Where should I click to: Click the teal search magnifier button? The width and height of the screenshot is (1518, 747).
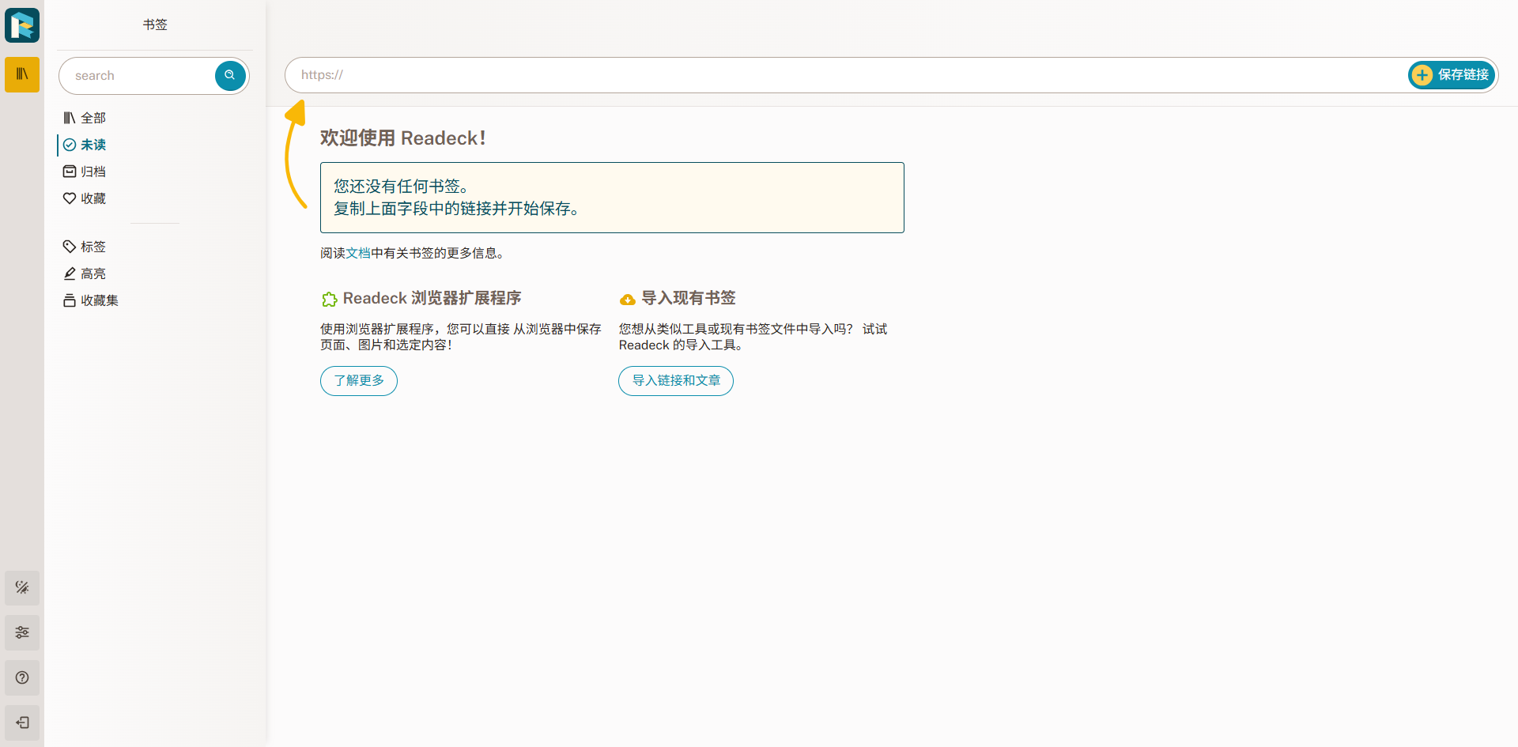click(229, 75)
